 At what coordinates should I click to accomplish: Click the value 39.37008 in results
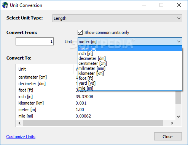[84, 97]
